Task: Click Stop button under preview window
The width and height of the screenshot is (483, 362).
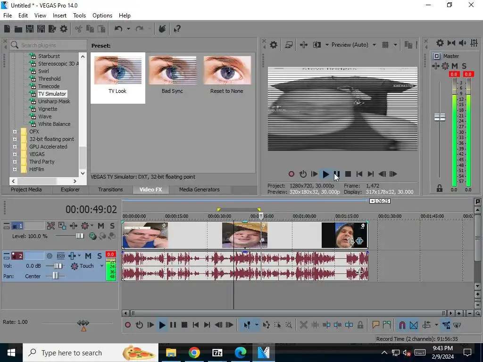Action: [348, 174]
